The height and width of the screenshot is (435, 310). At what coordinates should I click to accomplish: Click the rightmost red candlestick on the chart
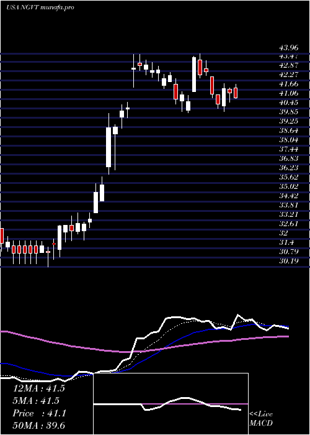pyautogui.click(x=236, y=93)
